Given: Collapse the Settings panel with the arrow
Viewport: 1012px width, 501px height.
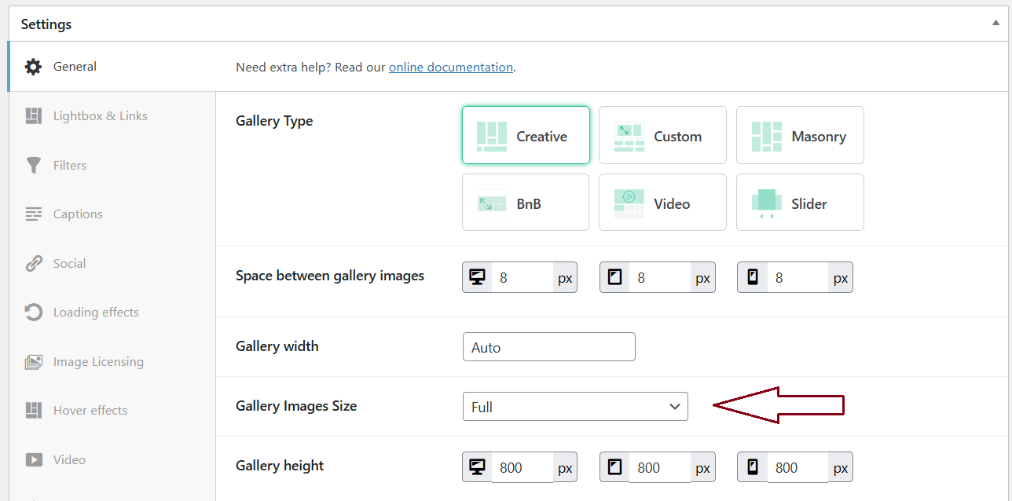Looking at the screenshot, I should tap(995, 24).
